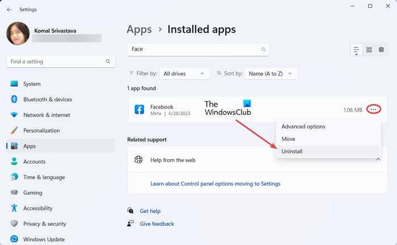Select Uninstall from the context menu

(x=292, y=151)
